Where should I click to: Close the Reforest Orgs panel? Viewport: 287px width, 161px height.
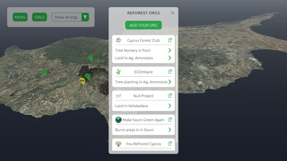[172, 13]
